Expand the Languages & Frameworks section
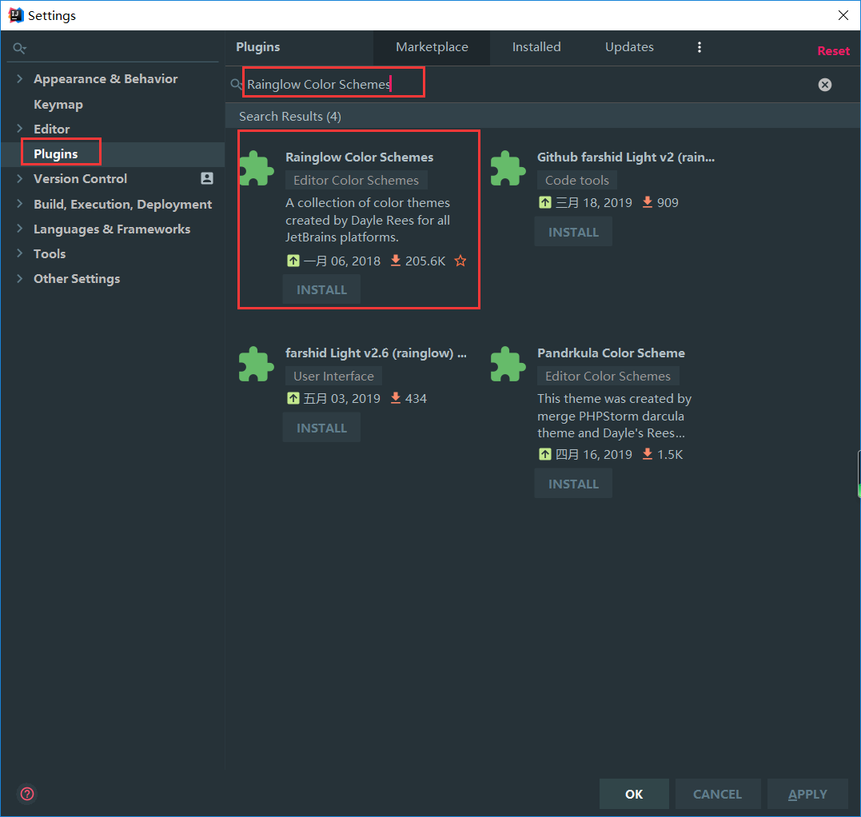 point(20,229)
